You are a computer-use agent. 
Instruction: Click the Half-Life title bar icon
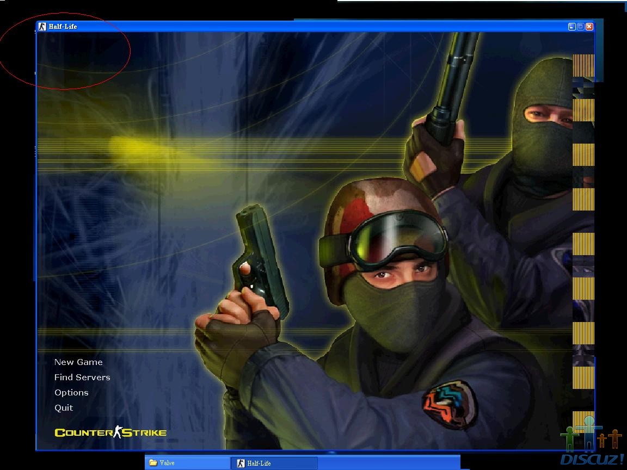42,26
